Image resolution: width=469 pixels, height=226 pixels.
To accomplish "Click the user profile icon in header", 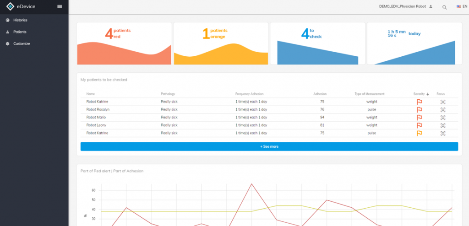I will pyautogui.click(x=431, y=6).
